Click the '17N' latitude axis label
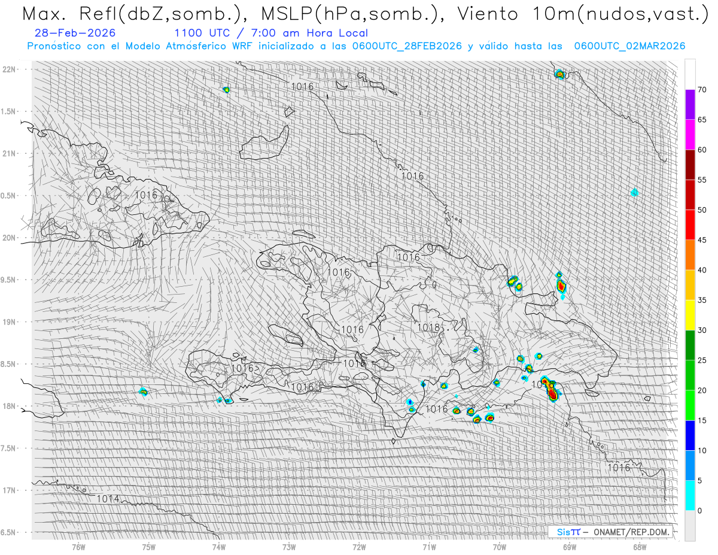Screen dimensions: 718x555 [9, 490]
